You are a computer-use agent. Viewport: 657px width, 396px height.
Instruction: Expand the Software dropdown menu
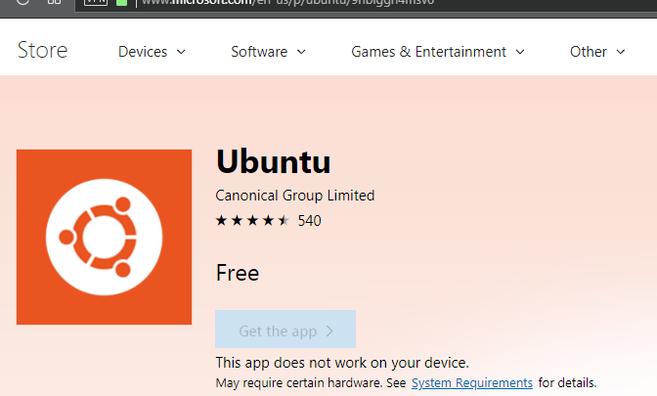coord(268,52)
